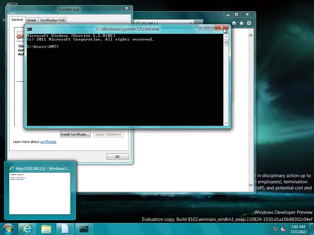Minimize the cmd.exe window
314x235 pixels.
coord(203,27)
